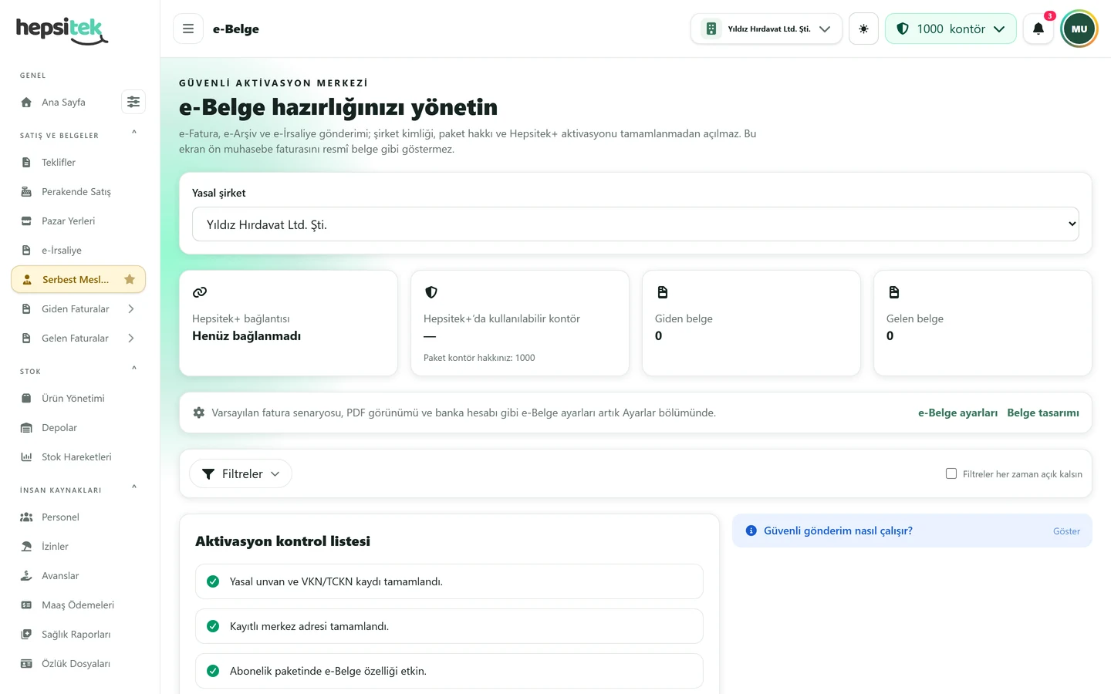Open notifications bell

tap(1038, 29)
